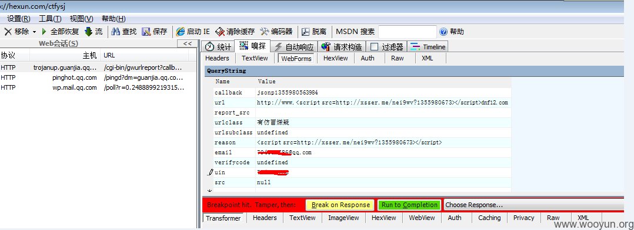634x230 pixels.
Task: Select the response Privacy tab
Action: pos(523,218)
